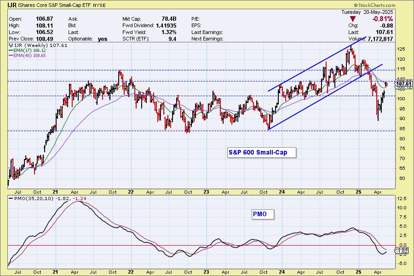
Task: Click the Next Earnings: label
Action: pyautogui.click(x=207, y=39)
